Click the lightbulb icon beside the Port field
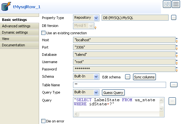The height and width of the screenshot is (124, 181). pos(177,49)
